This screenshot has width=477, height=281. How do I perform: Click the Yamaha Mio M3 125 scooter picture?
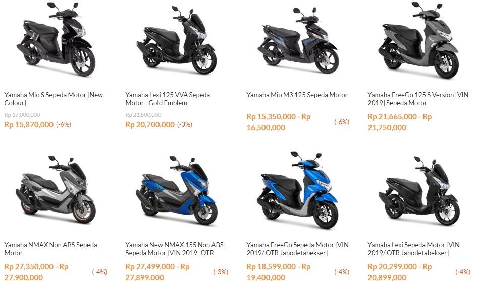[x=298, y=40]
